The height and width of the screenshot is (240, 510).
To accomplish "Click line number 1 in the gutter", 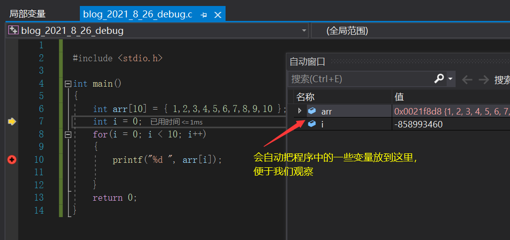I will click(41, 45).
